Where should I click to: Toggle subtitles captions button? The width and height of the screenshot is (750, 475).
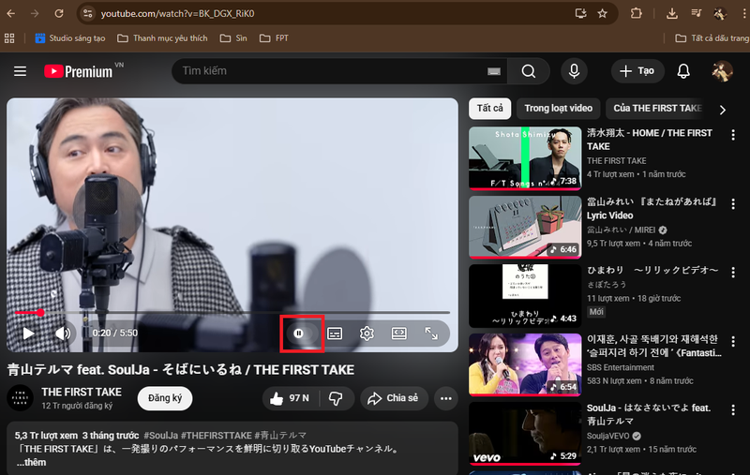pos(335,334)
